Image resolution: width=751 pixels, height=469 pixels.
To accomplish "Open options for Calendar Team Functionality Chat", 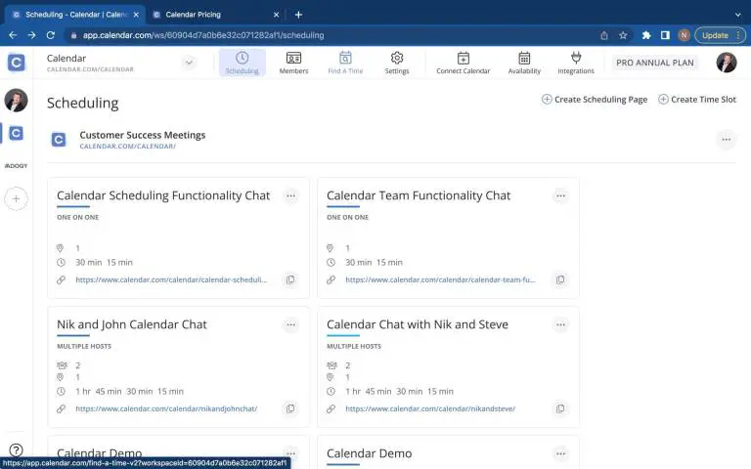I will [560, 195].
